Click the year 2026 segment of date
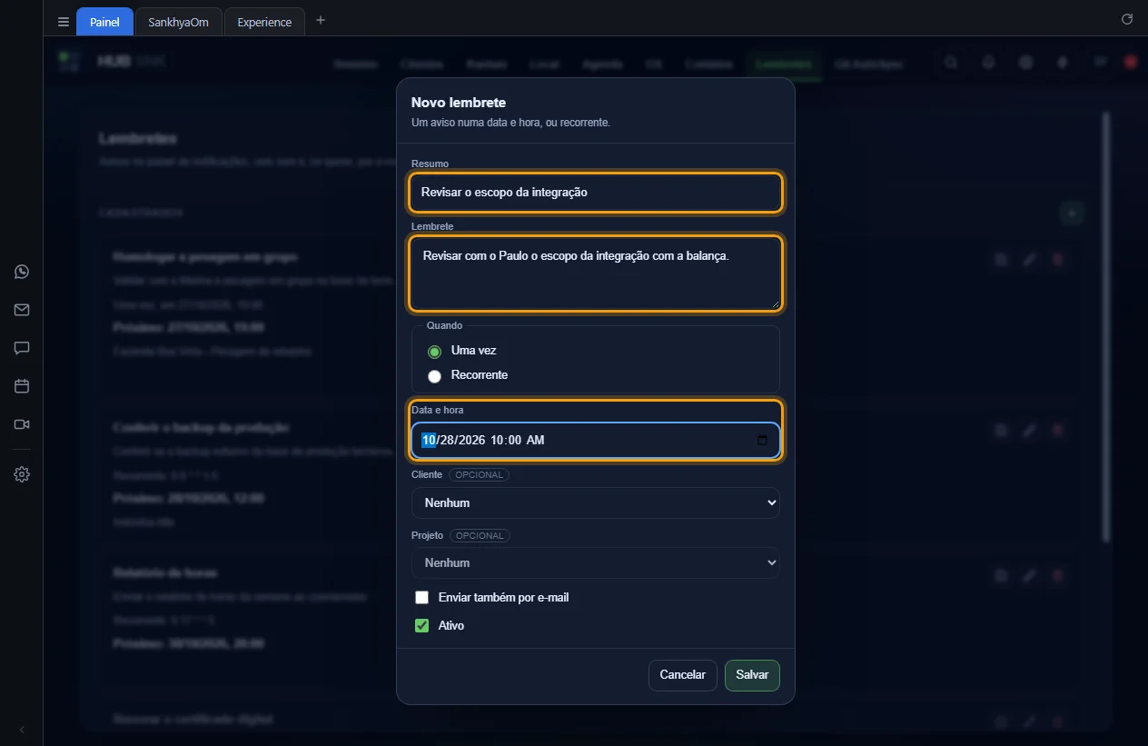 (x=472, y=441)
